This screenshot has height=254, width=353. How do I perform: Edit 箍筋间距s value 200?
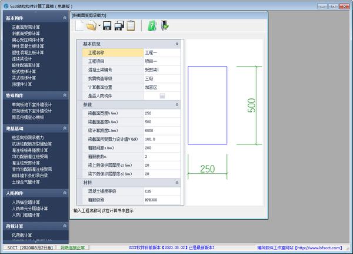pyautogui.click(x=162, y=148)
